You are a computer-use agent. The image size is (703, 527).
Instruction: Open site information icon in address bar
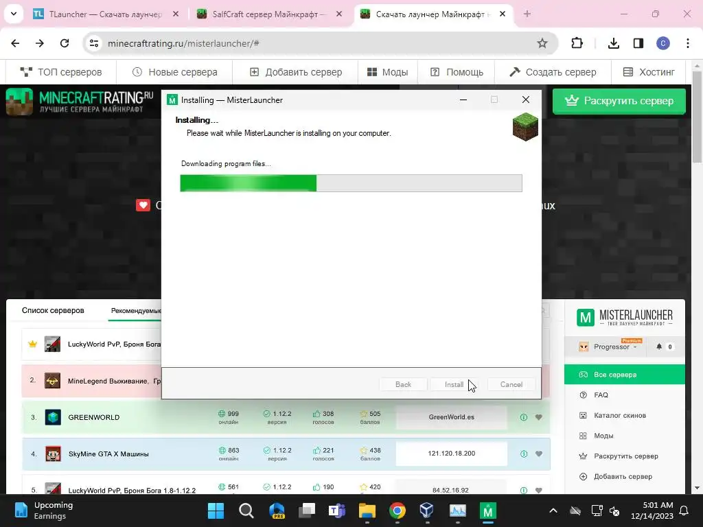94,43
